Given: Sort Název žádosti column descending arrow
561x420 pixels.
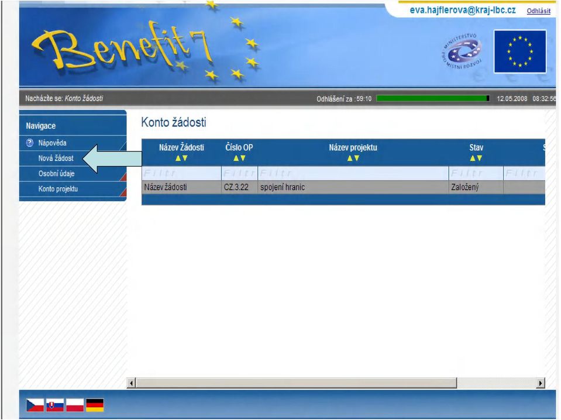Looking at the screenshot, I should pyautogui.click(x=185, y=158).
